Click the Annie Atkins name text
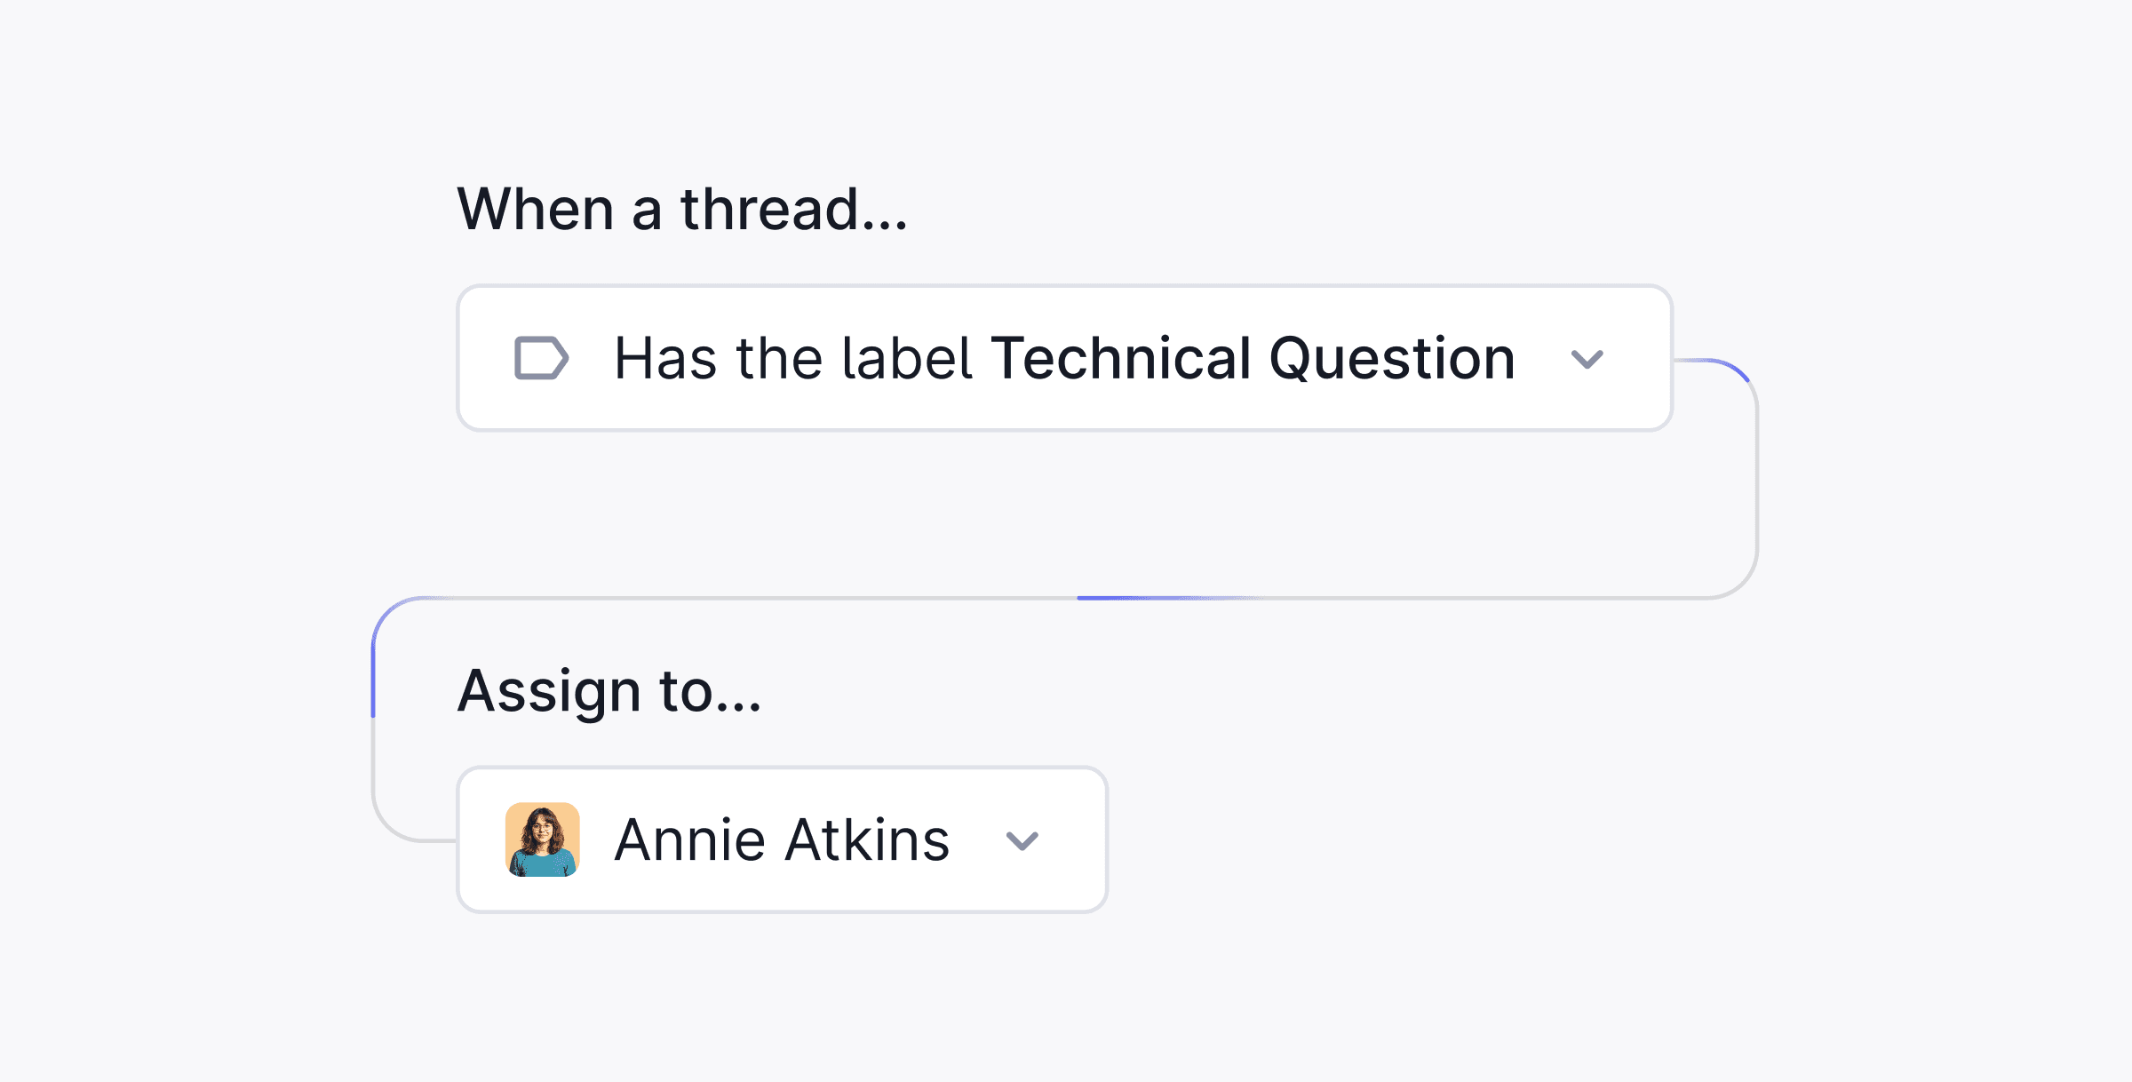 tap(782, 839)
